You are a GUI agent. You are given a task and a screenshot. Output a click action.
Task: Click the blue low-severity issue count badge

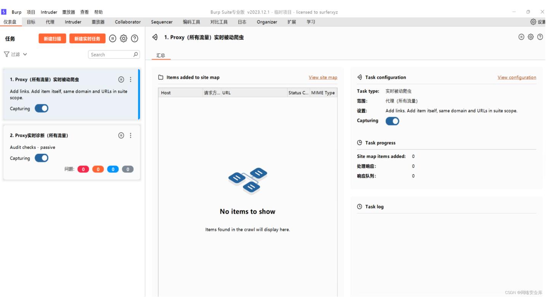point(113,169)
